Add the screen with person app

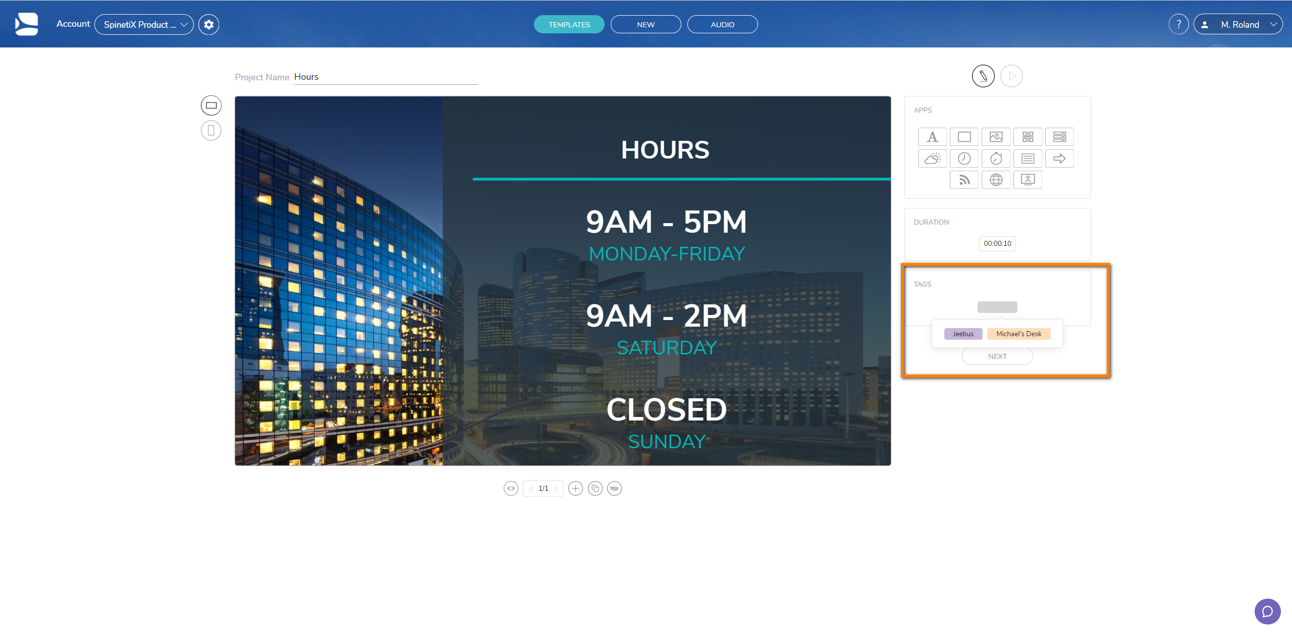(1028, 180)
